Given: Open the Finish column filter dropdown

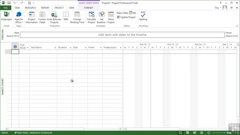Looking at the screenshot, I should 101,48.
